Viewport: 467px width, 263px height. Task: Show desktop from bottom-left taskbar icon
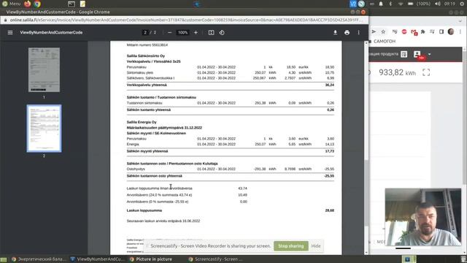click(x=3, y=259)
